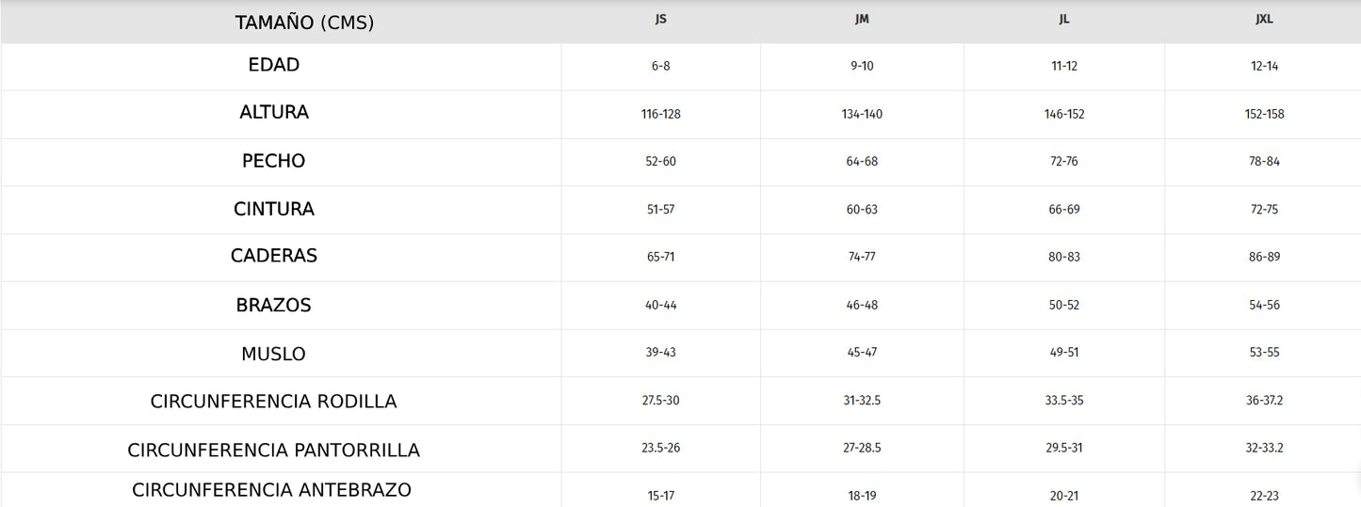Click the CIRCUNFERENCIA RODILLA row label
This screenshot has height=507, width=1361.
pos(274,402)
